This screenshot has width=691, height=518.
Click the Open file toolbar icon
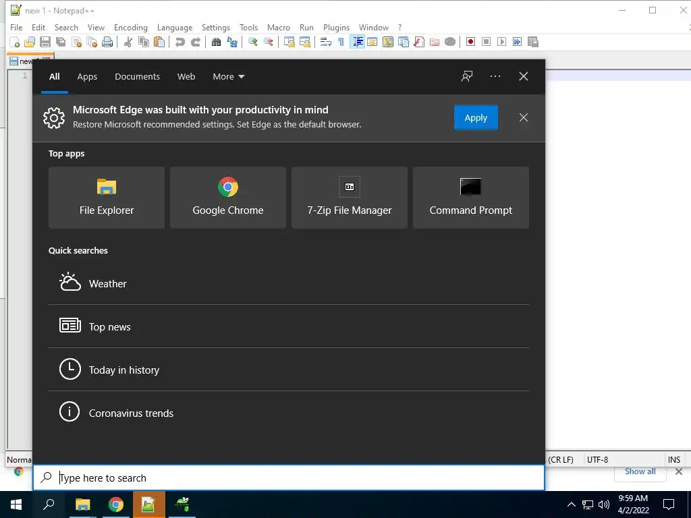(30, 42)
